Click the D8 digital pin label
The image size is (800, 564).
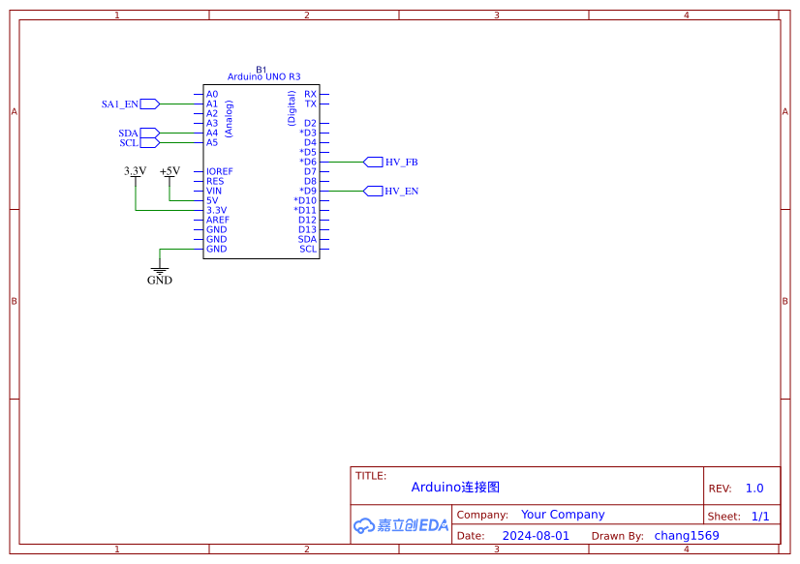pyautogui.click(x=310, y=181)
